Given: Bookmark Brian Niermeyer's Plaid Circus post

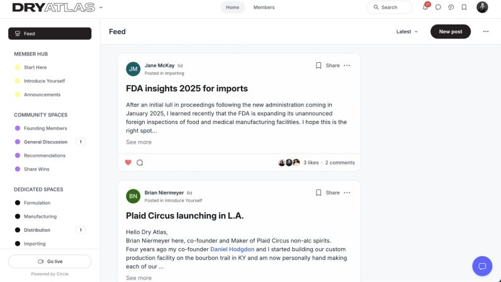Looking at the screenshot, I should (318, 193).
